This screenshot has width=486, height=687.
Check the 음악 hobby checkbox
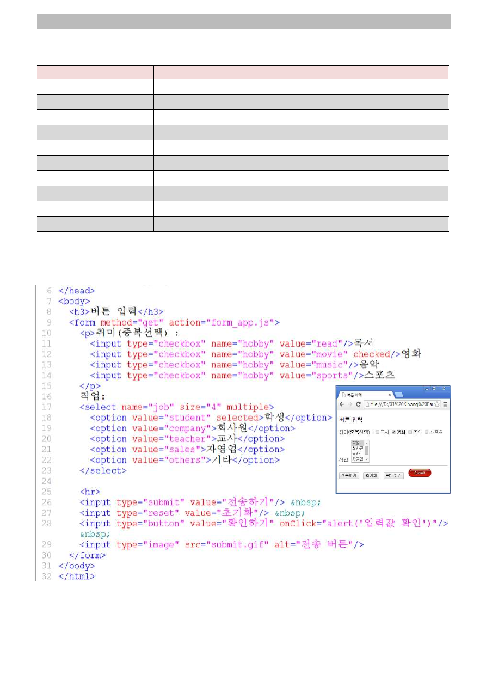[410, 432]
